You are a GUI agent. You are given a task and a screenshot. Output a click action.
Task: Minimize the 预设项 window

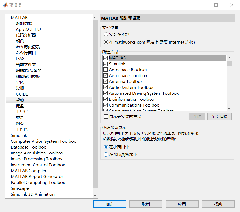click(200, 5)
